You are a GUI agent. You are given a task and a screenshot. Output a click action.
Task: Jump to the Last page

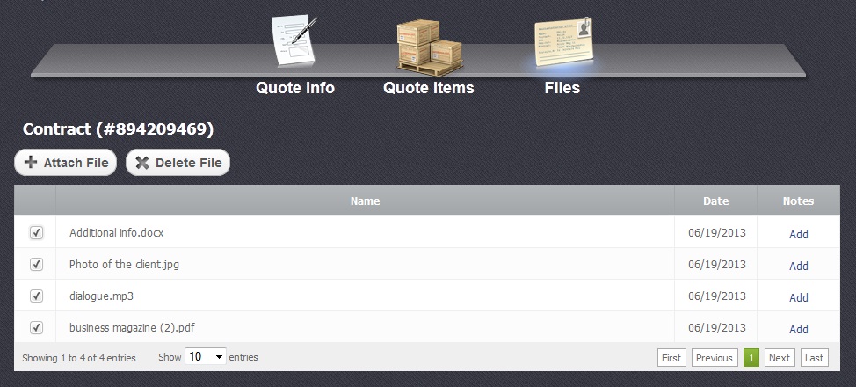814,358
